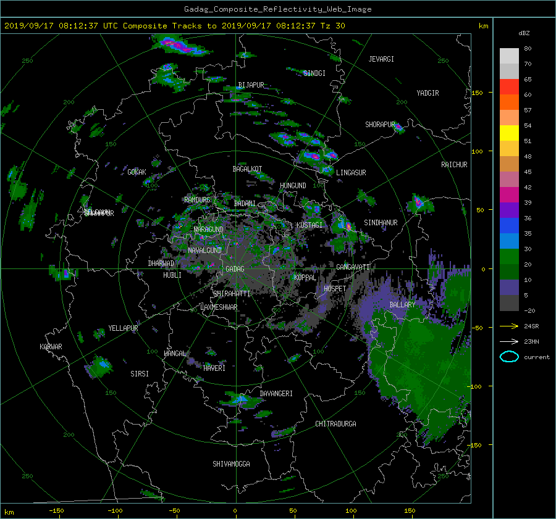Click the yellow 24SR arrow legend icon
The image size is (556, 519).
(509, 326)
